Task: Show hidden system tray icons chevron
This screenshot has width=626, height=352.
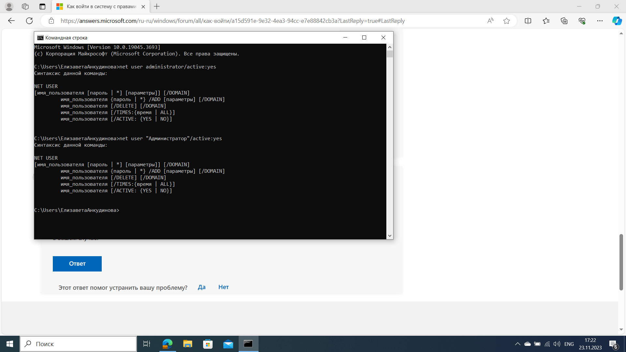Action: 517,344
